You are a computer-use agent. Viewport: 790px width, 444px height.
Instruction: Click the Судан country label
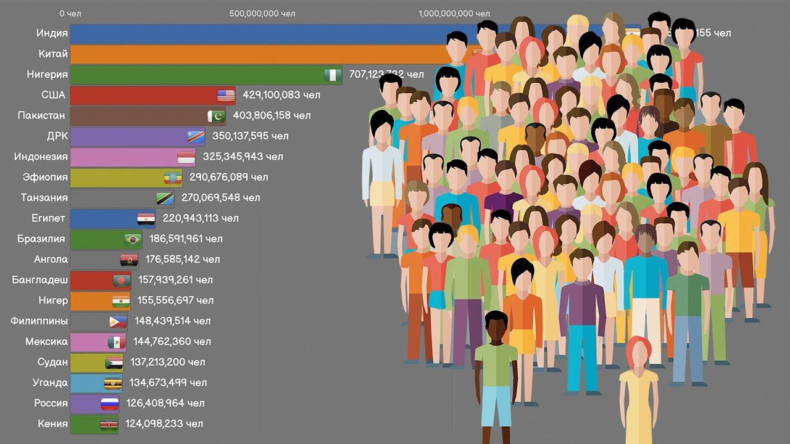pyautogui.click(x=51, y=362)
